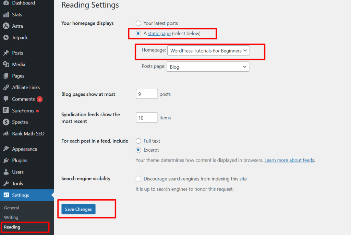Enable 'Discourage search engines' checkbox
351x235 pixels.
point(138,179)
